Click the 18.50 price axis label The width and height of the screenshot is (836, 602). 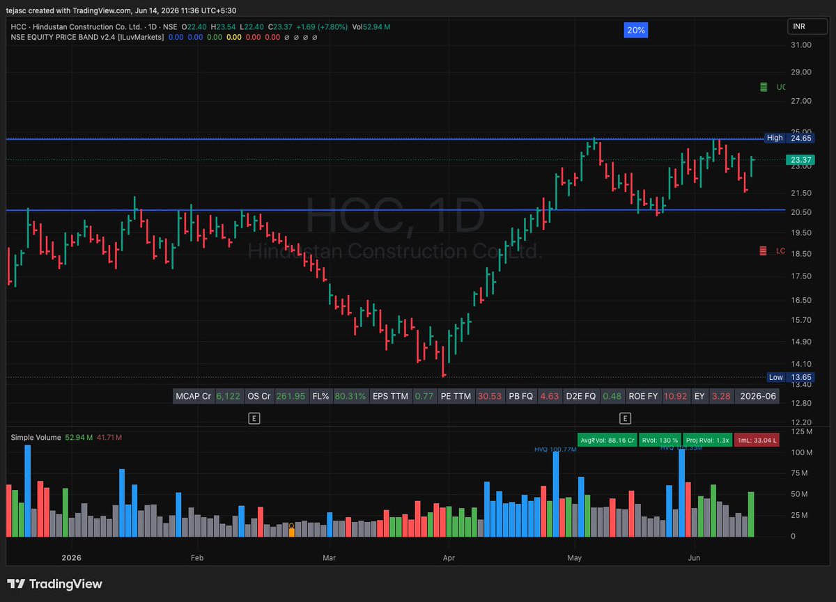pos(802,255)
